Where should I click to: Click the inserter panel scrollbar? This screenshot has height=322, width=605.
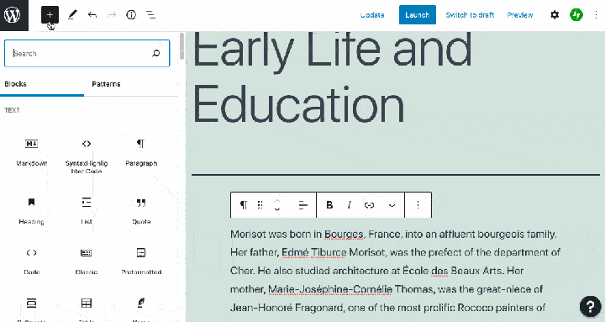(x=181, y=46)
